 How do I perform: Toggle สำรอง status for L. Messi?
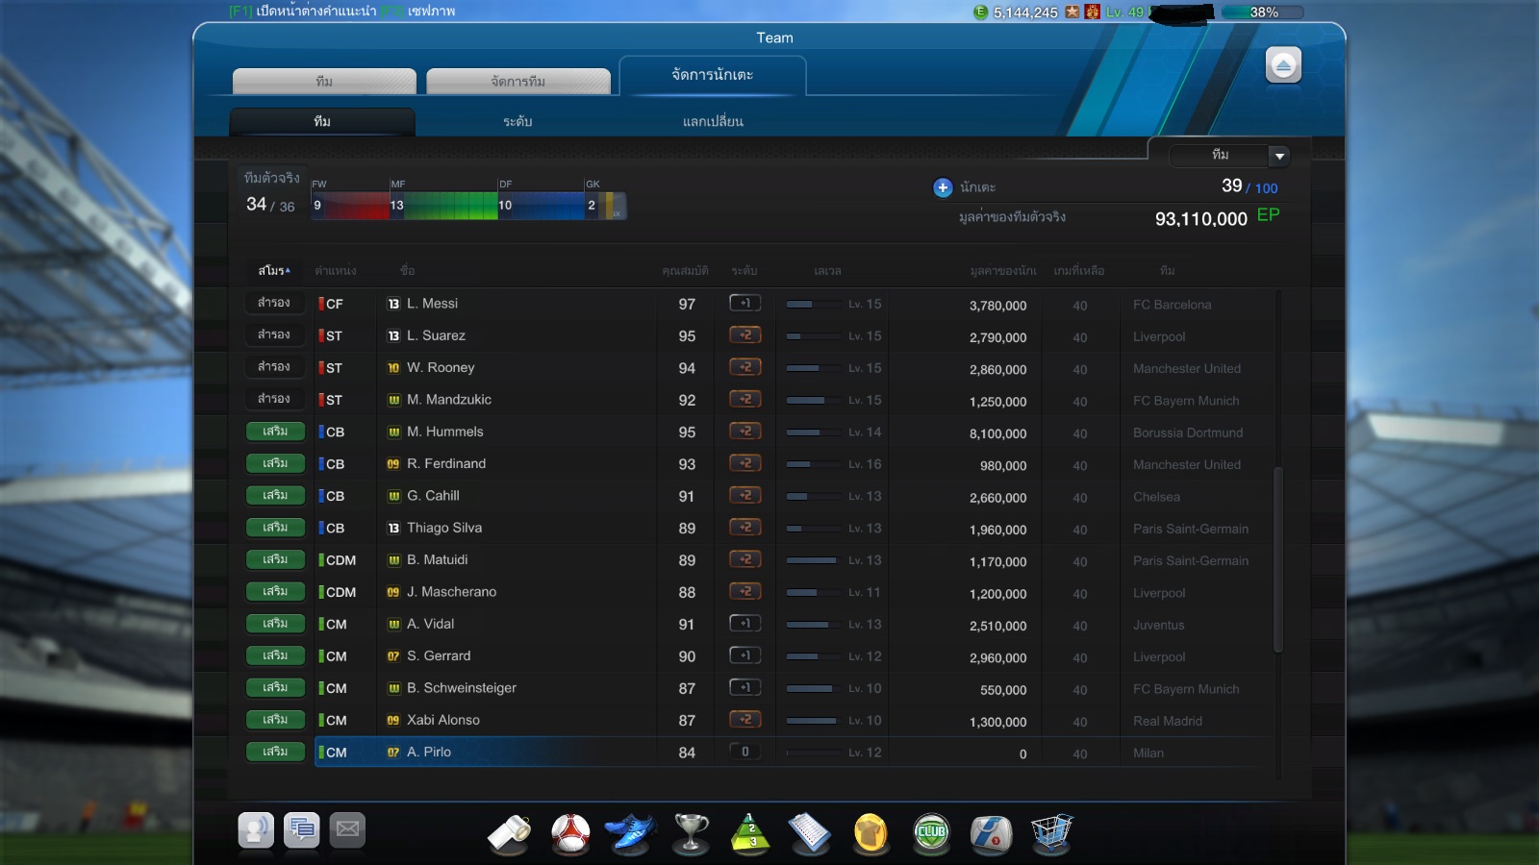[274, 303]
